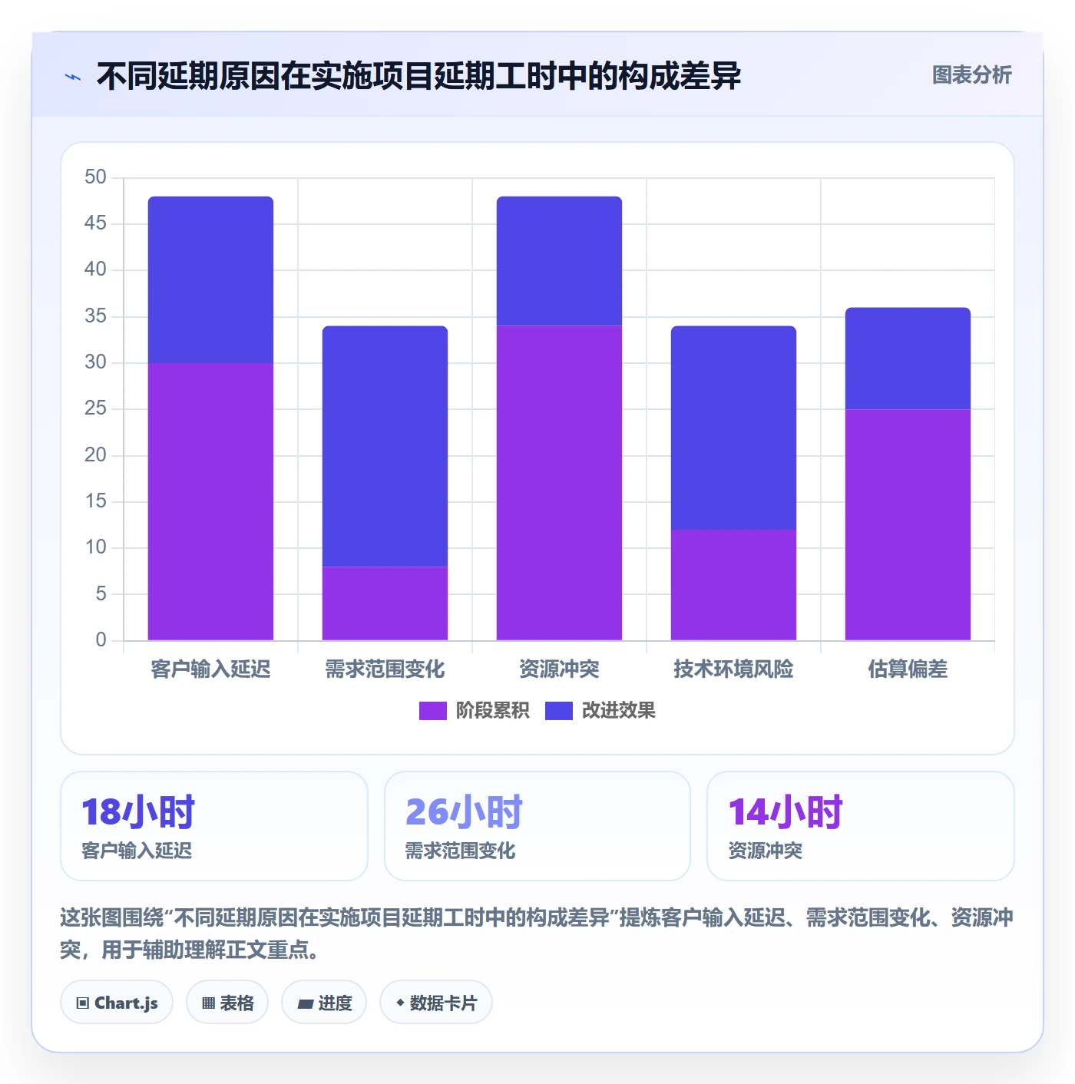Click the 表格 tag

pyautogui.click(x=227, y=1003)
